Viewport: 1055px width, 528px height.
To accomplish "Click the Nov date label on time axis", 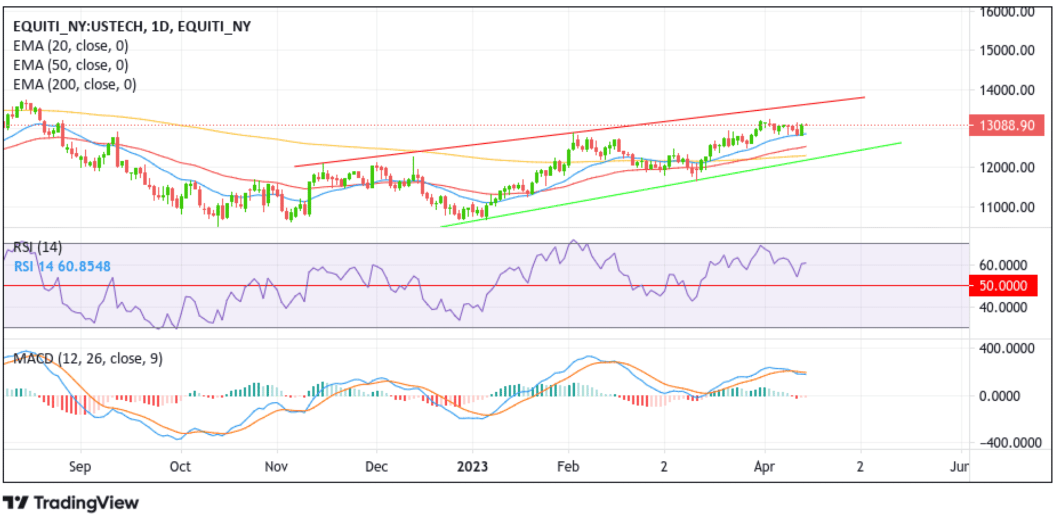I will click(x=276, y=467).
